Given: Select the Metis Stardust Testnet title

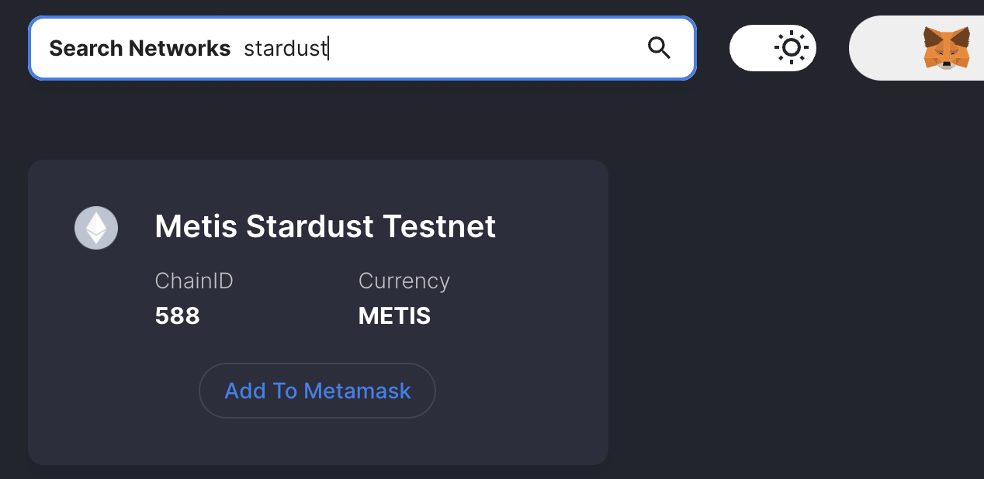Looking at the screenshot, I should (x=325, y=226).
